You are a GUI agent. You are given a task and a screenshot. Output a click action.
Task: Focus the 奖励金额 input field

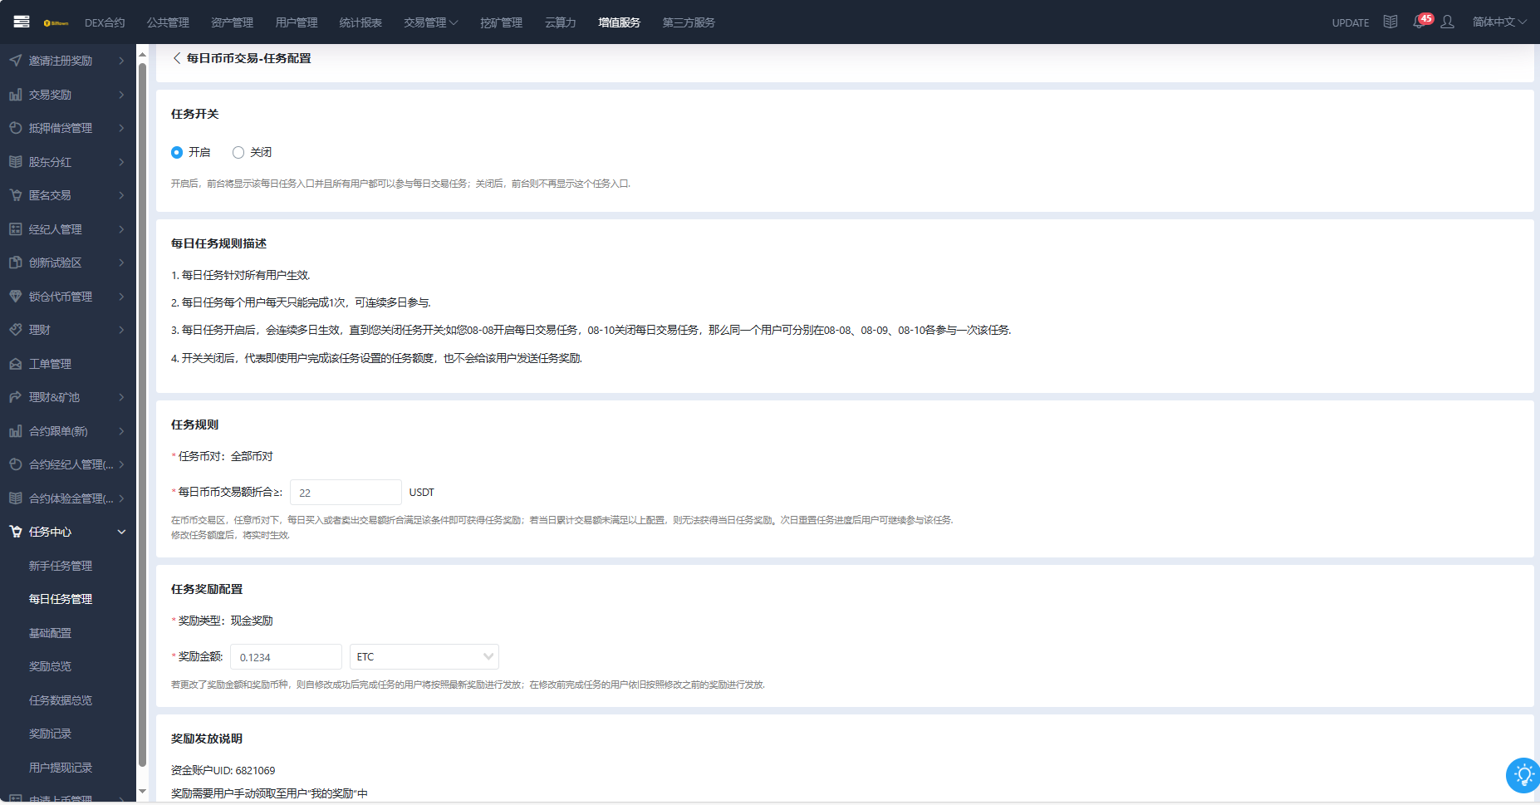(286, 656)
